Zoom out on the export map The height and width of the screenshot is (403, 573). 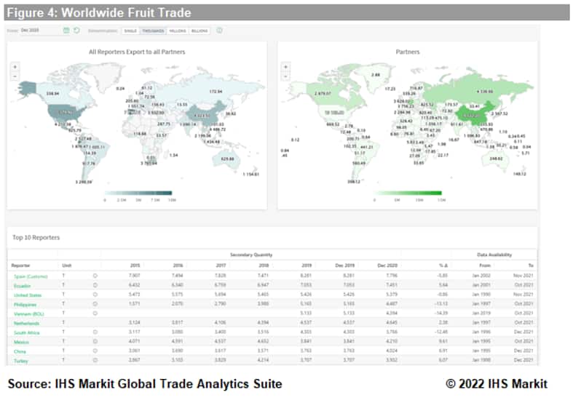click(x=15, y=75)
